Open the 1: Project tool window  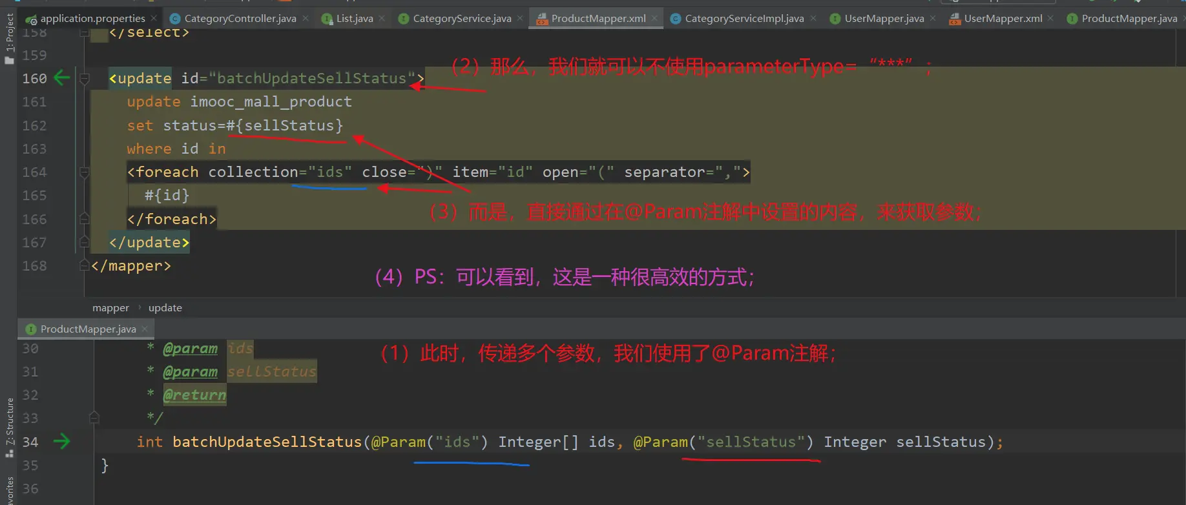pyautogui.click(x=9, y=37)
